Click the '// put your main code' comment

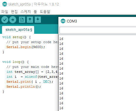32,67
